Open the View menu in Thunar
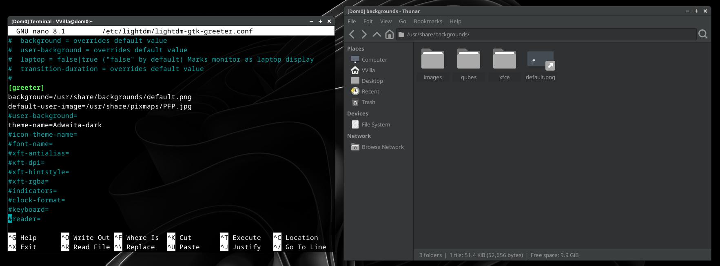Image resolution: width=720 pixels, height=266 pixels. tap(385, 21)
